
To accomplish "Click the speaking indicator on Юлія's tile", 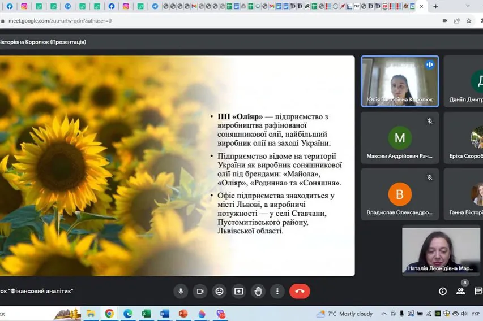I will coord(430,64).
